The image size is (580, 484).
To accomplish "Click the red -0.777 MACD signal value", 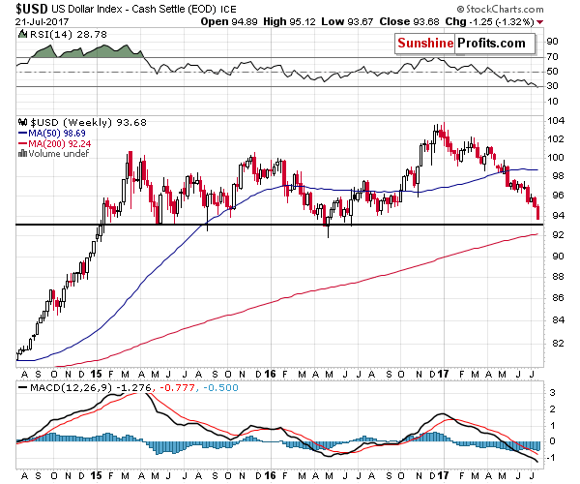I will [177, 388].
